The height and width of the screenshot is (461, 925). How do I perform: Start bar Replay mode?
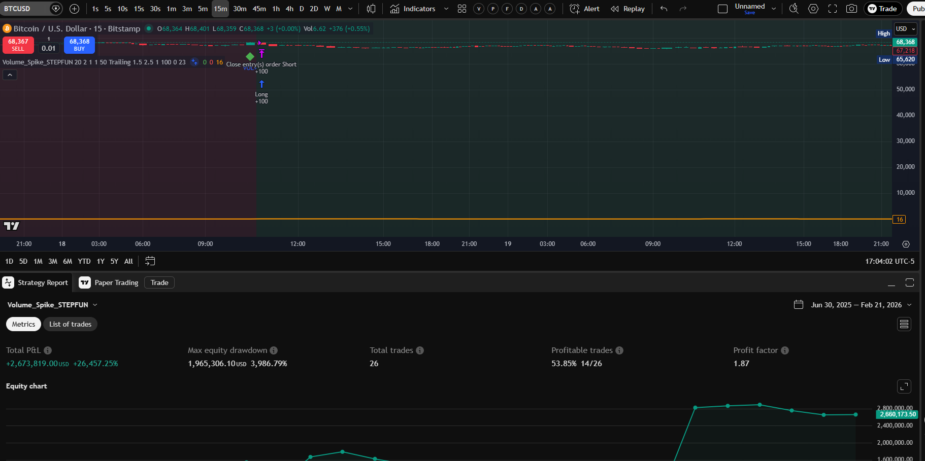(627, 9)
